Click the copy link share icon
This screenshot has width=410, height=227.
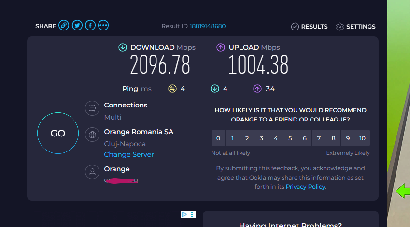64,26
